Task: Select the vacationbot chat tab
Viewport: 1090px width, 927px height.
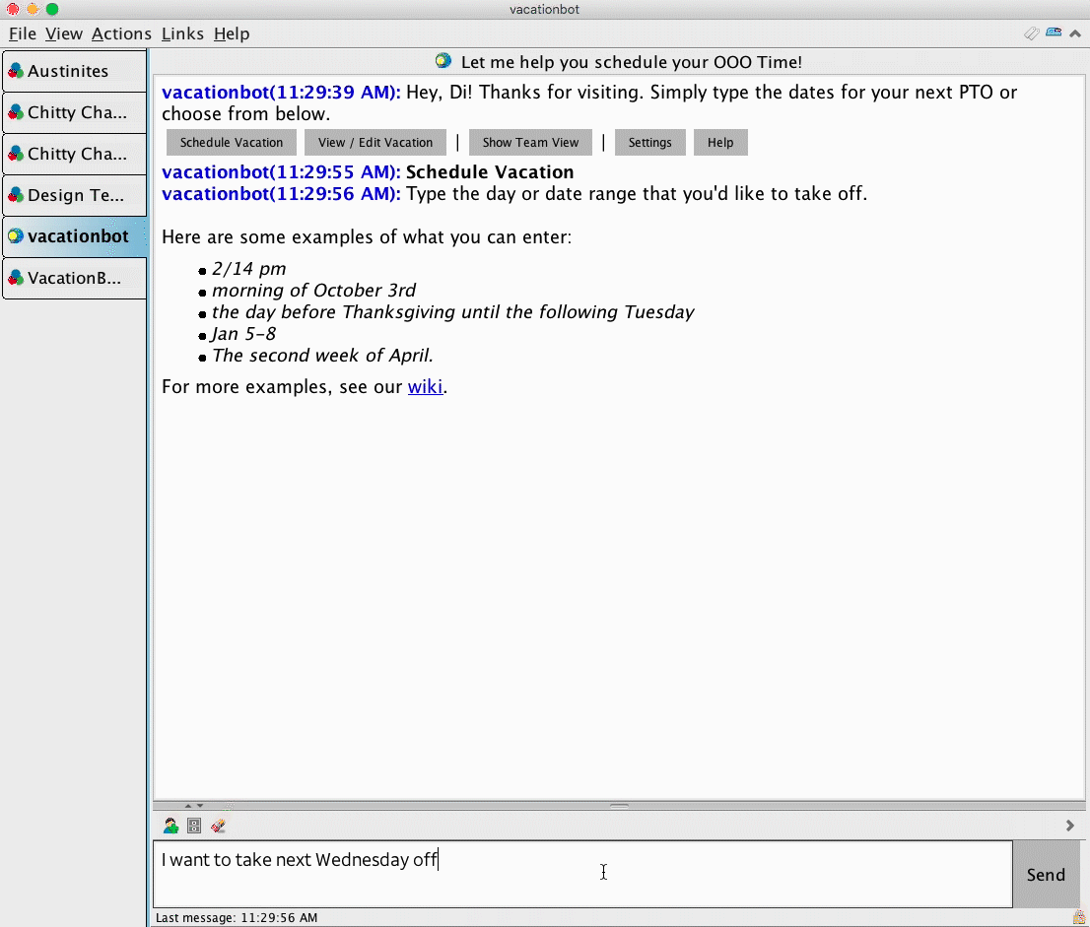Action: click(x=74, y=236)
